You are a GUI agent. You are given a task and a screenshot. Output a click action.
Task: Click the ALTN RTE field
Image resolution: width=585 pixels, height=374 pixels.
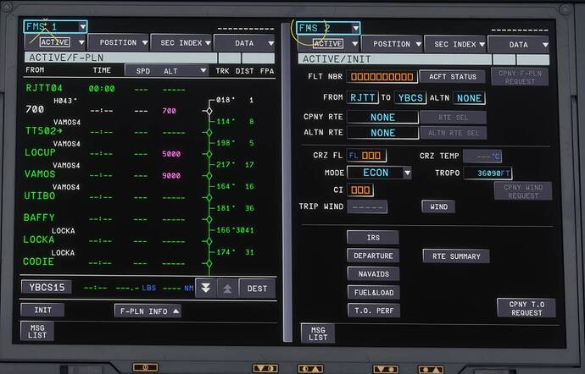(x=382, y=133)
